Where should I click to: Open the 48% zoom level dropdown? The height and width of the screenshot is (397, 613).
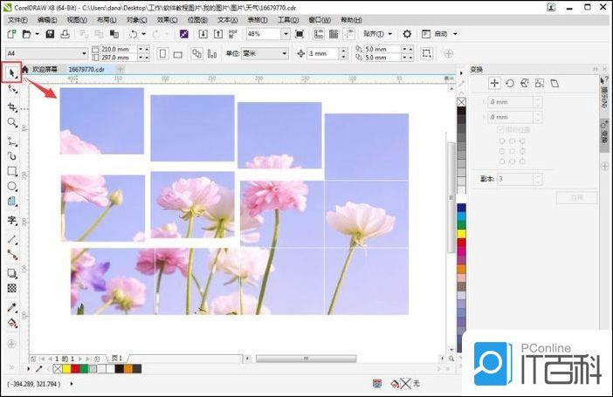click(286, 34)
